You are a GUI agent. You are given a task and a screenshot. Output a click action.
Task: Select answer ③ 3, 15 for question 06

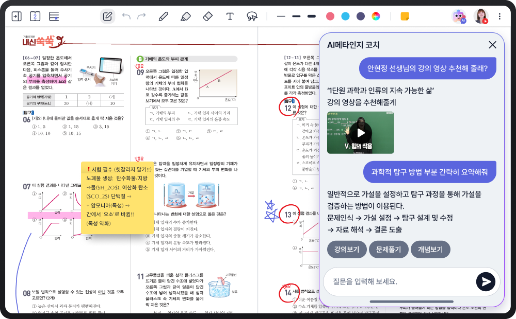pyautogui.click(x=101, y=127)
